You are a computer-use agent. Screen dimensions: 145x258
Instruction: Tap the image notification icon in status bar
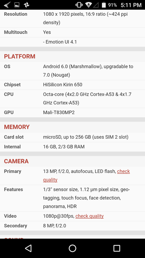coord(17,5)
